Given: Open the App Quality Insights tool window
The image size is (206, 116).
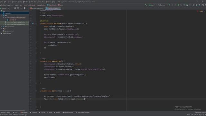Looking at the screenshot, I should [83, 112].
